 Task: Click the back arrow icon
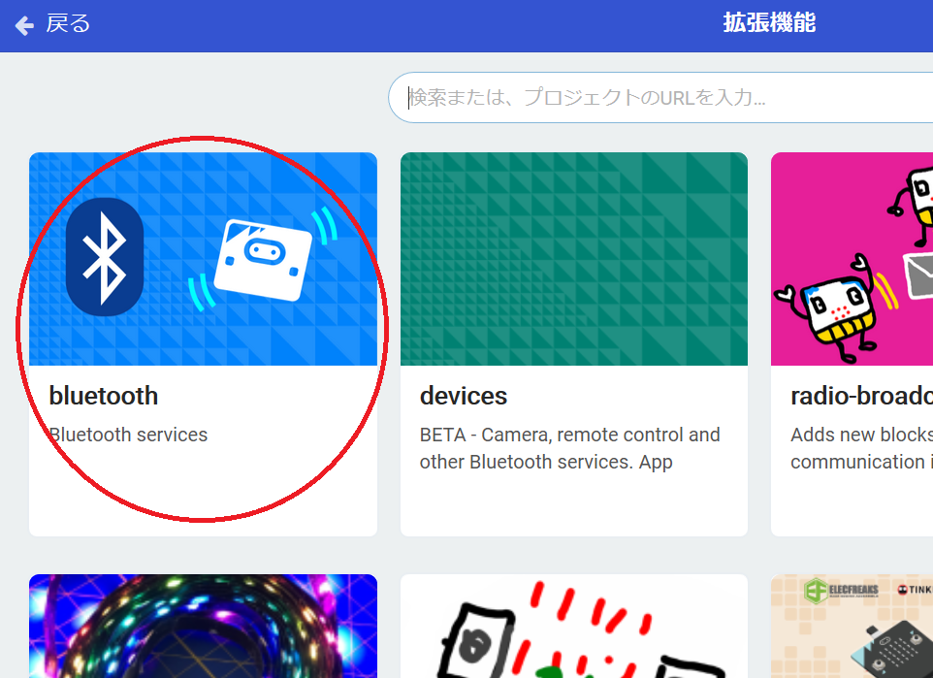[x=24, y=25]
